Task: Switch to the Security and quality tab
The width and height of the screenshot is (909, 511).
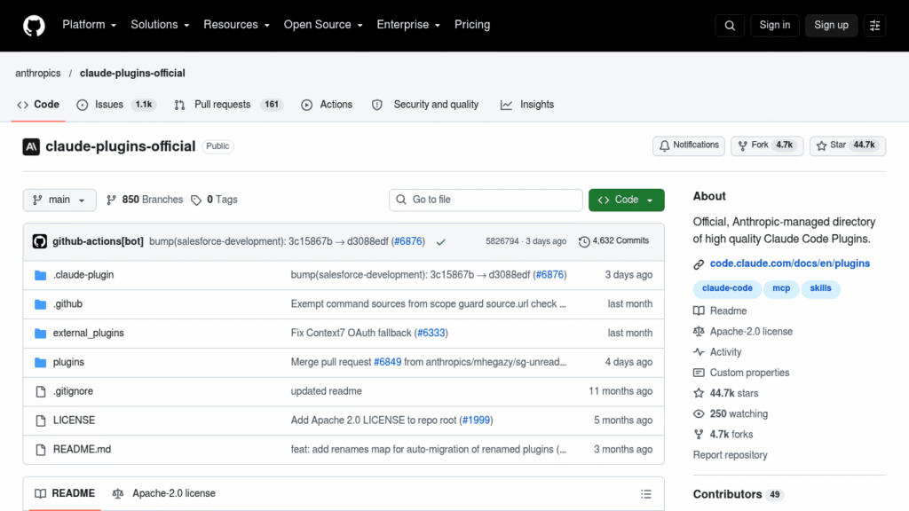Action: (425, 105)
